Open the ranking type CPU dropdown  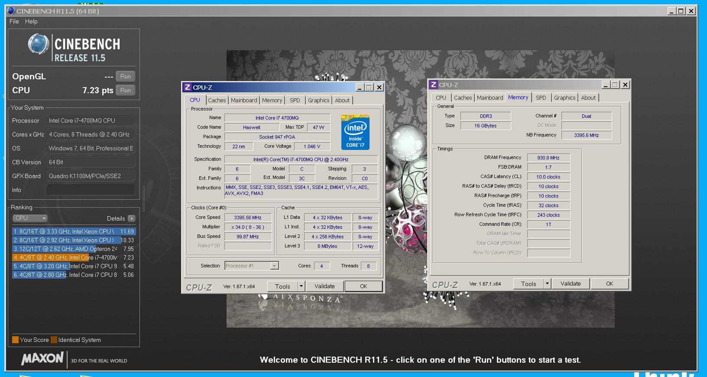[30, 218]
